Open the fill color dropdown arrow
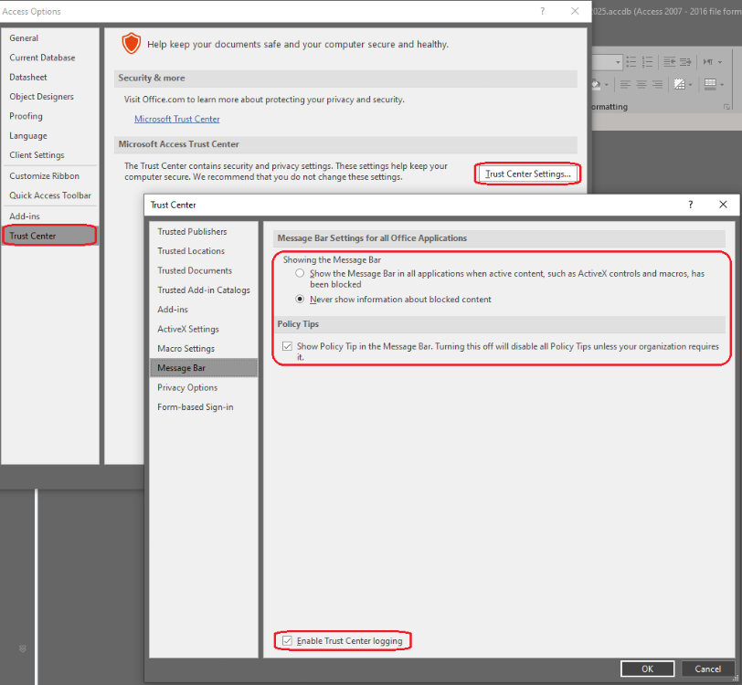 click(606, 85)
